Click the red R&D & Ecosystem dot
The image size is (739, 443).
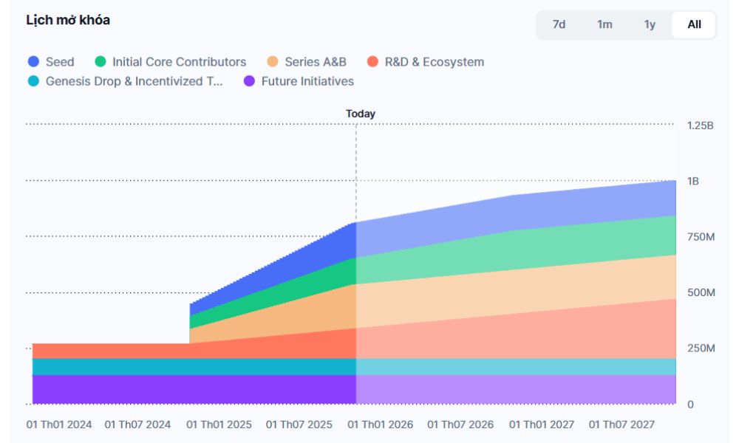373,62
